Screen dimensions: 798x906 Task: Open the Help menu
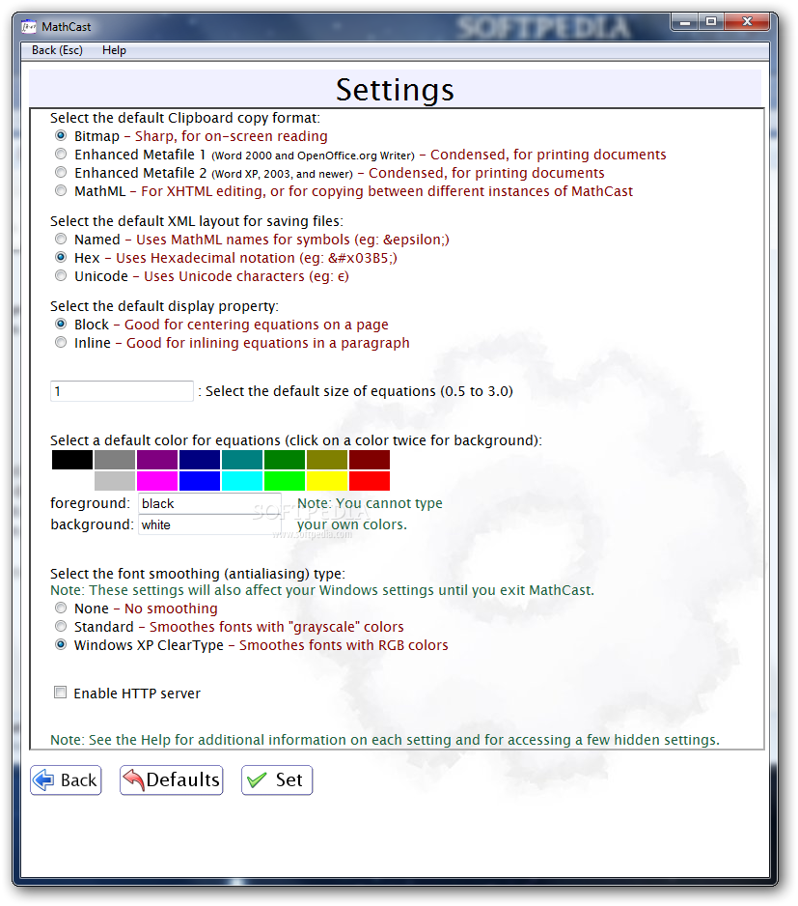click(114, 50)
